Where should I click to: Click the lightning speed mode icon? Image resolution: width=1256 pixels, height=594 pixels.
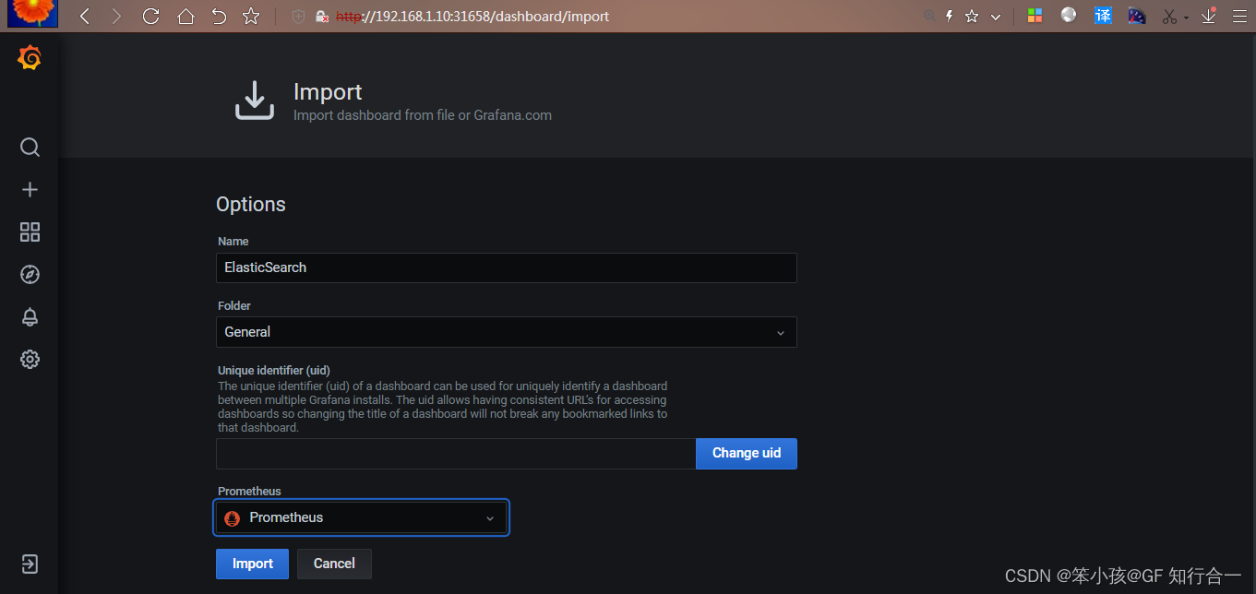[x=949, y=17]
